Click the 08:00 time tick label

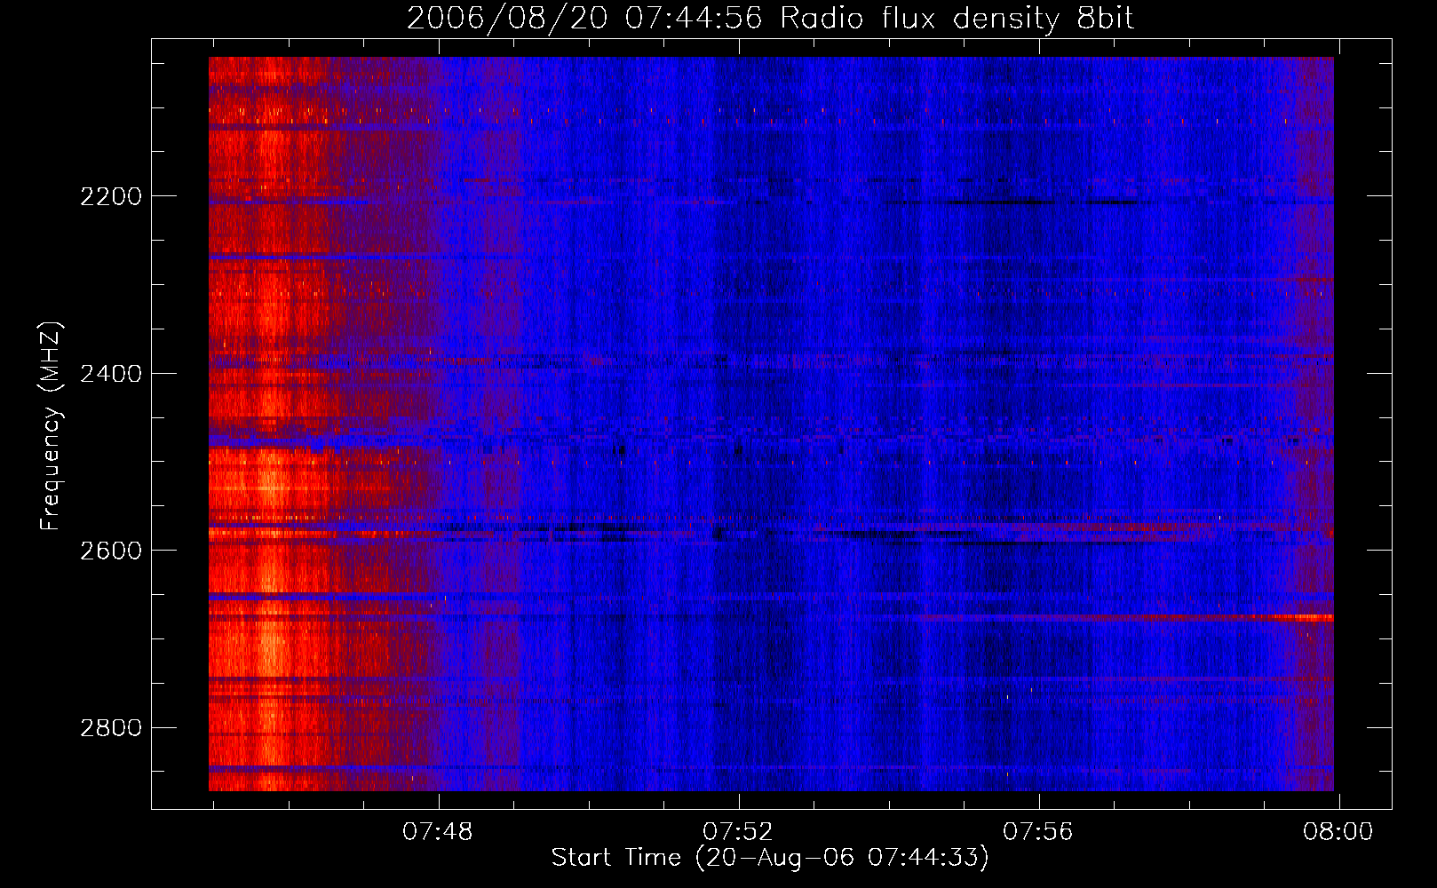click(x=1338, y=832)
